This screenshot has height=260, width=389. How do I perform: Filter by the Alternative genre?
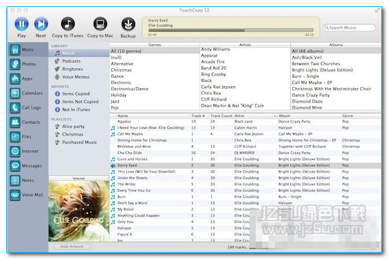pyautogui.click(x=155, y=64)
